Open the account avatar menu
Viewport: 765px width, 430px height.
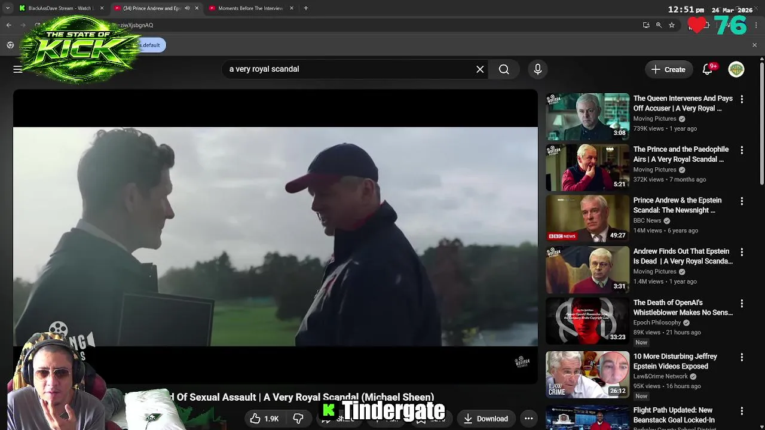[736, 69]
